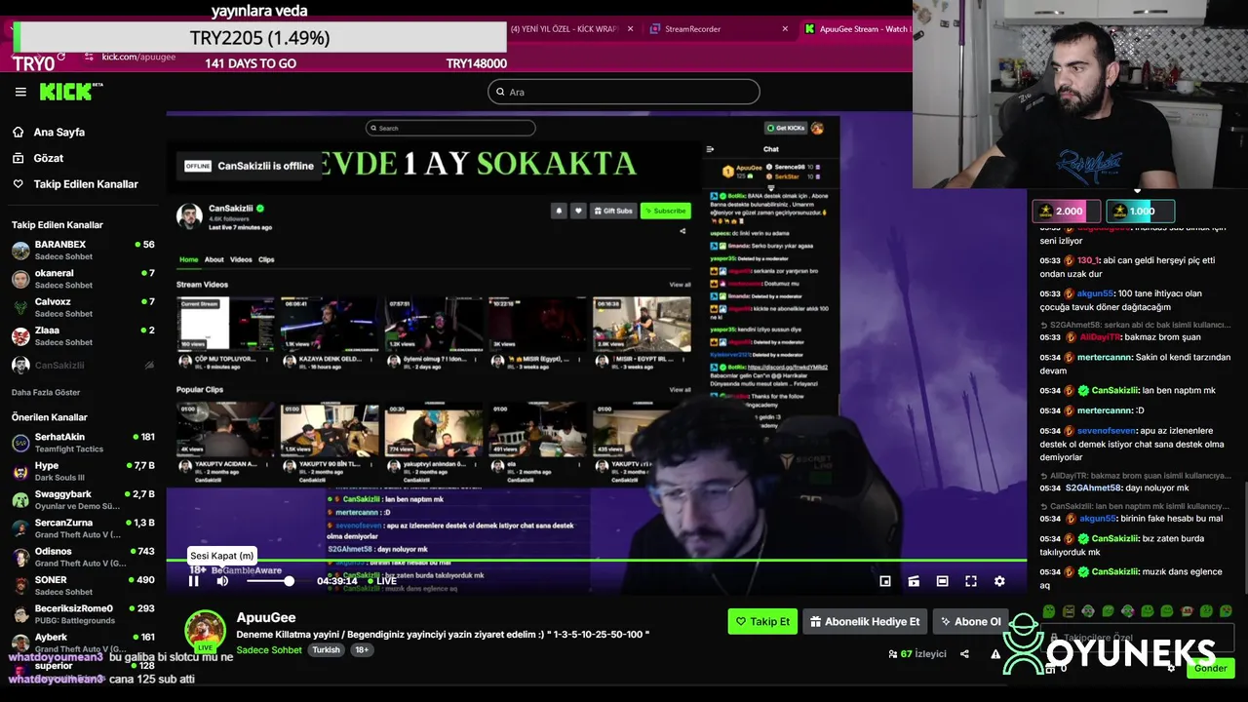This screenshot has height=702, width=1248.
Task: Open the recommended channel Hype
Action: click(83, 471)
